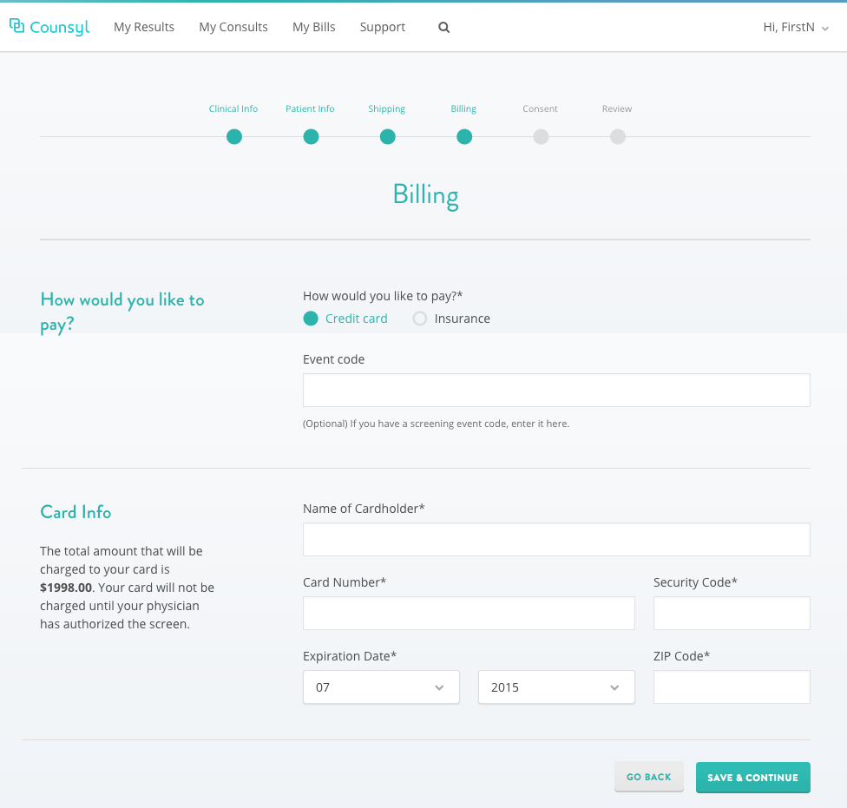This screenshot has width=847, height=808.
Task: Click the Billing step dot
Action: point(464,136)
